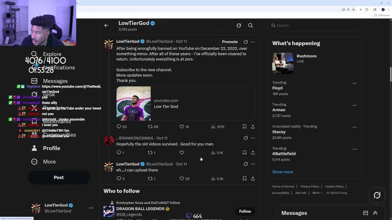Click Show more under trends
392x220 pixels.
pos(283,172)
